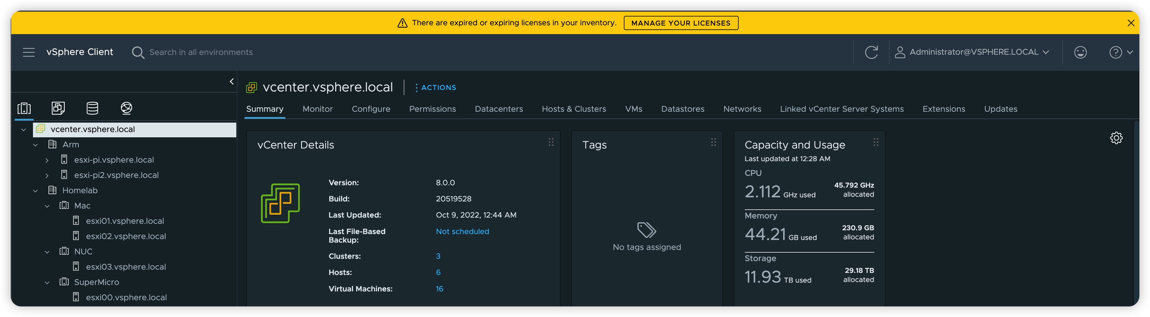Viewport: 1150px width, 317px height.
Task: Switch to the Permissions tab
Action: [432, 109]
